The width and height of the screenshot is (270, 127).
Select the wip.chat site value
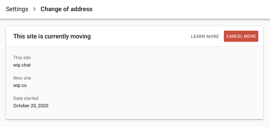tap(22, 65)
